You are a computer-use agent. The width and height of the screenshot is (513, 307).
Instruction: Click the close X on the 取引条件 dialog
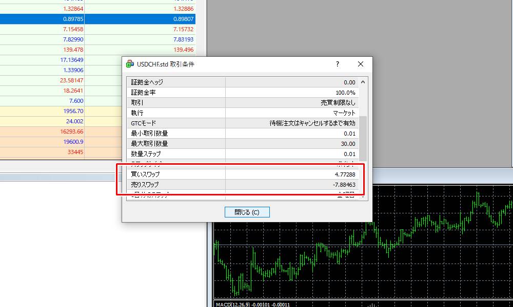tap(361, 64)
